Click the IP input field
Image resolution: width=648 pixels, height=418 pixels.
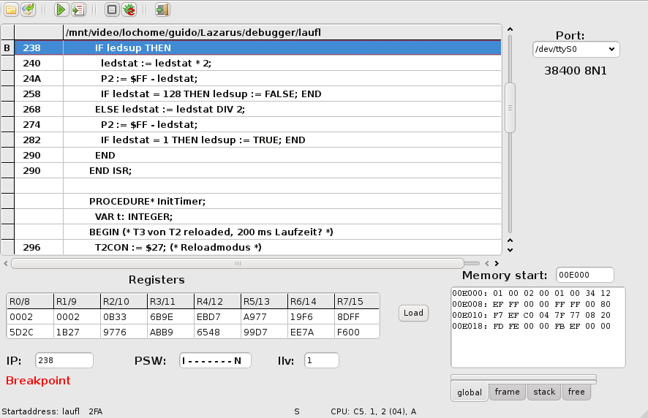64,360
